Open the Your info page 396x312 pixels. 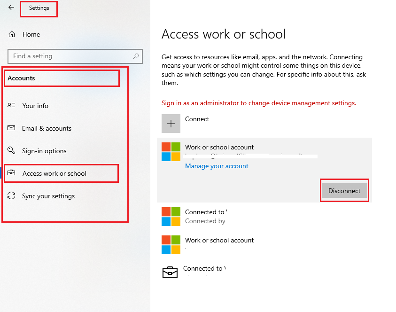coord(35,106)
